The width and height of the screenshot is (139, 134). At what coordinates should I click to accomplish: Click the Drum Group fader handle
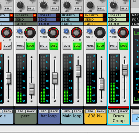[x=125, y=70]
